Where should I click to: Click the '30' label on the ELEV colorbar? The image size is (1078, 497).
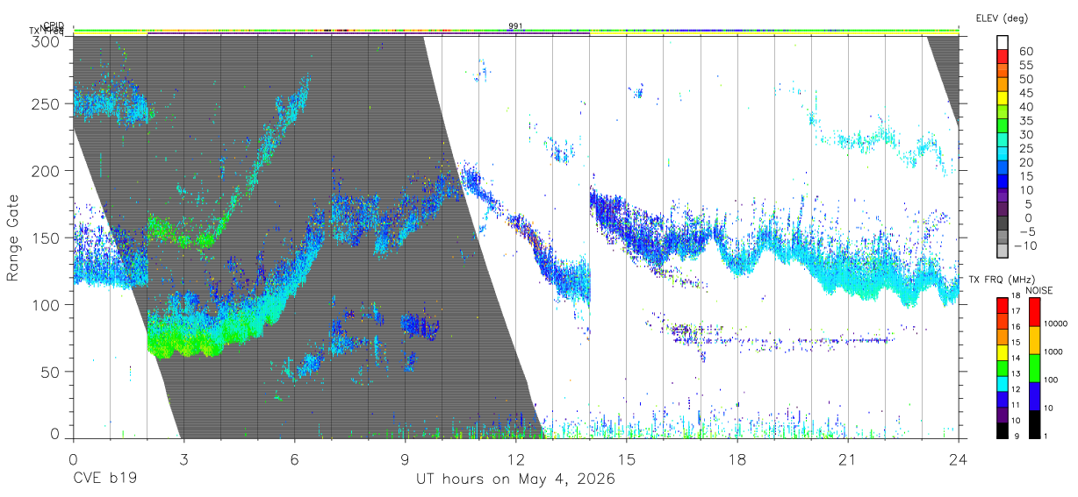pyautogui.click(x=1025, y=134)
